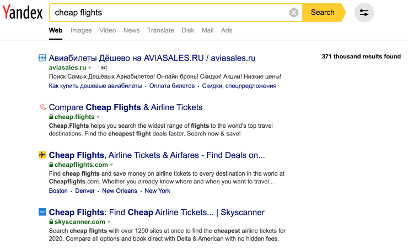The width and height of the screenshot is (408, 250).
Task: Click the Aviasales result favicon
Action: pos(42,58)
